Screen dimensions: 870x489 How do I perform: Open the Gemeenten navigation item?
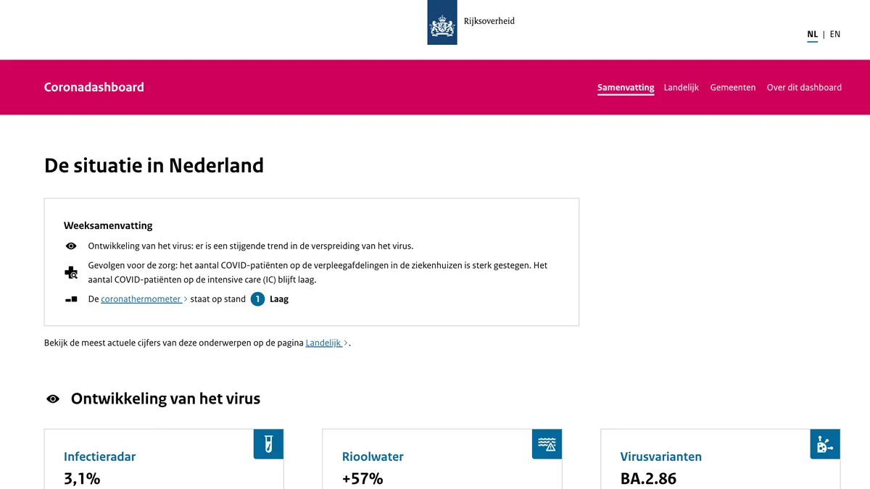click(x=733, y=88)
